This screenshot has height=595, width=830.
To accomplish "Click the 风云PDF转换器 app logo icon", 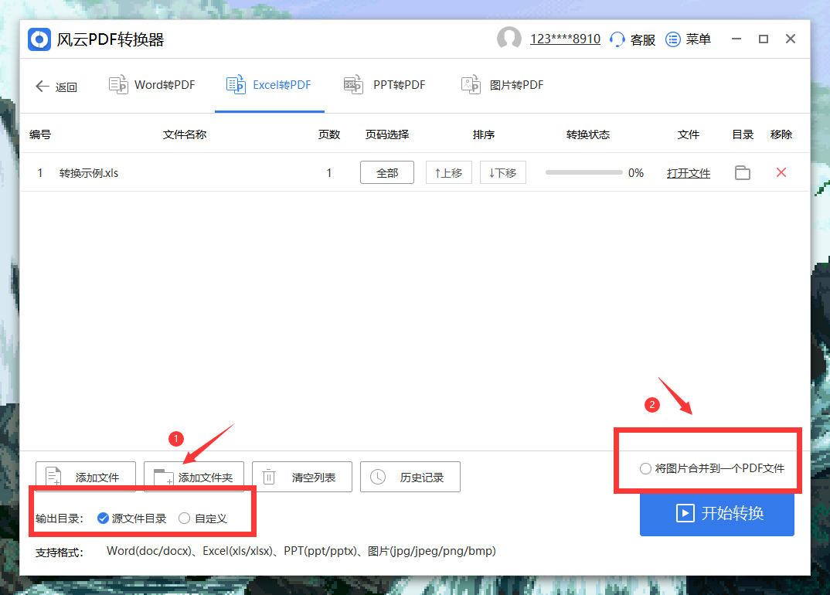I will [39, 39].
